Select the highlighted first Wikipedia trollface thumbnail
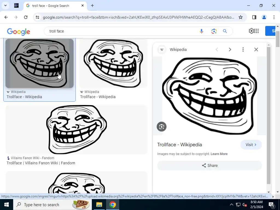Screen dimensions: 280x210 click(x=39, y=63)
